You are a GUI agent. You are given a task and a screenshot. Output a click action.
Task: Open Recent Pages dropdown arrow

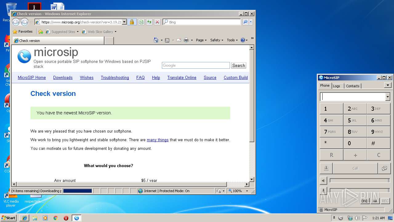point(31,22)
